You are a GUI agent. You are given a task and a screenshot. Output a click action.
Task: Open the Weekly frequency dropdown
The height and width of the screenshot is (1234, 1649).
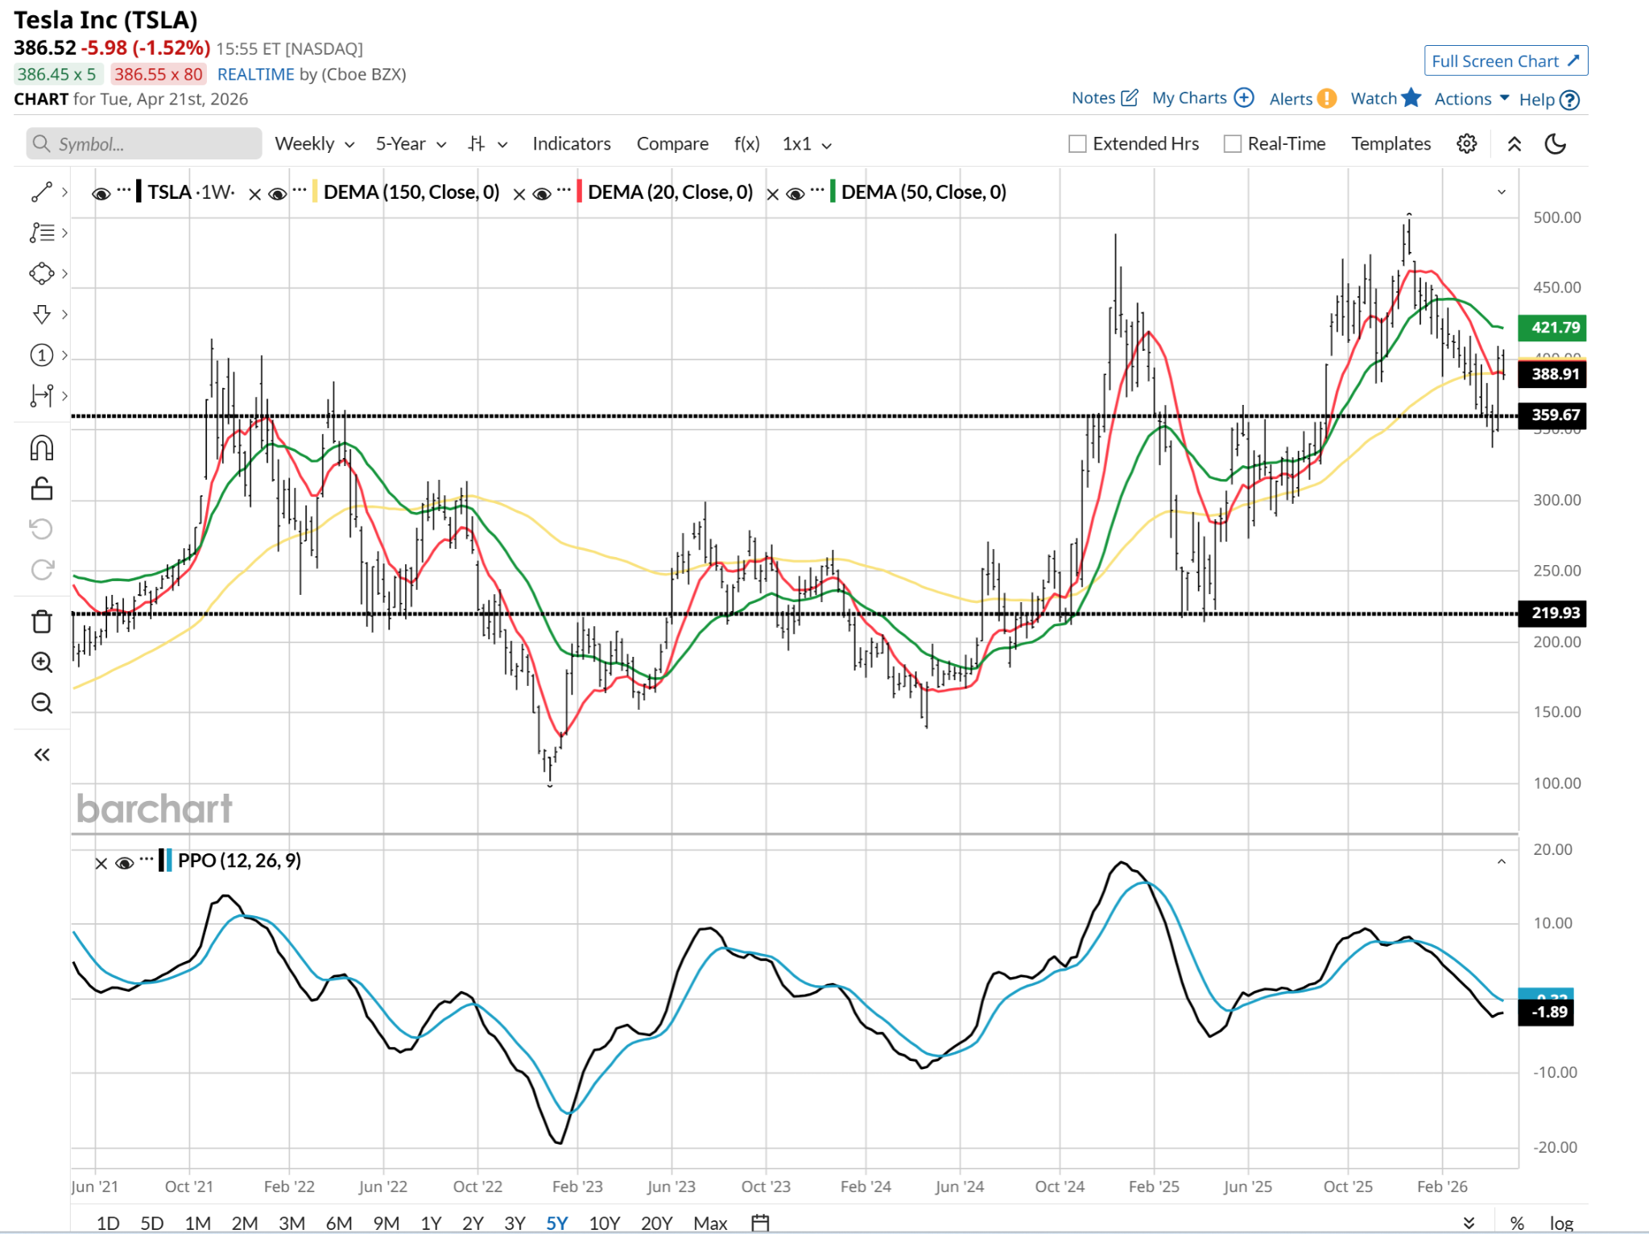314,144
